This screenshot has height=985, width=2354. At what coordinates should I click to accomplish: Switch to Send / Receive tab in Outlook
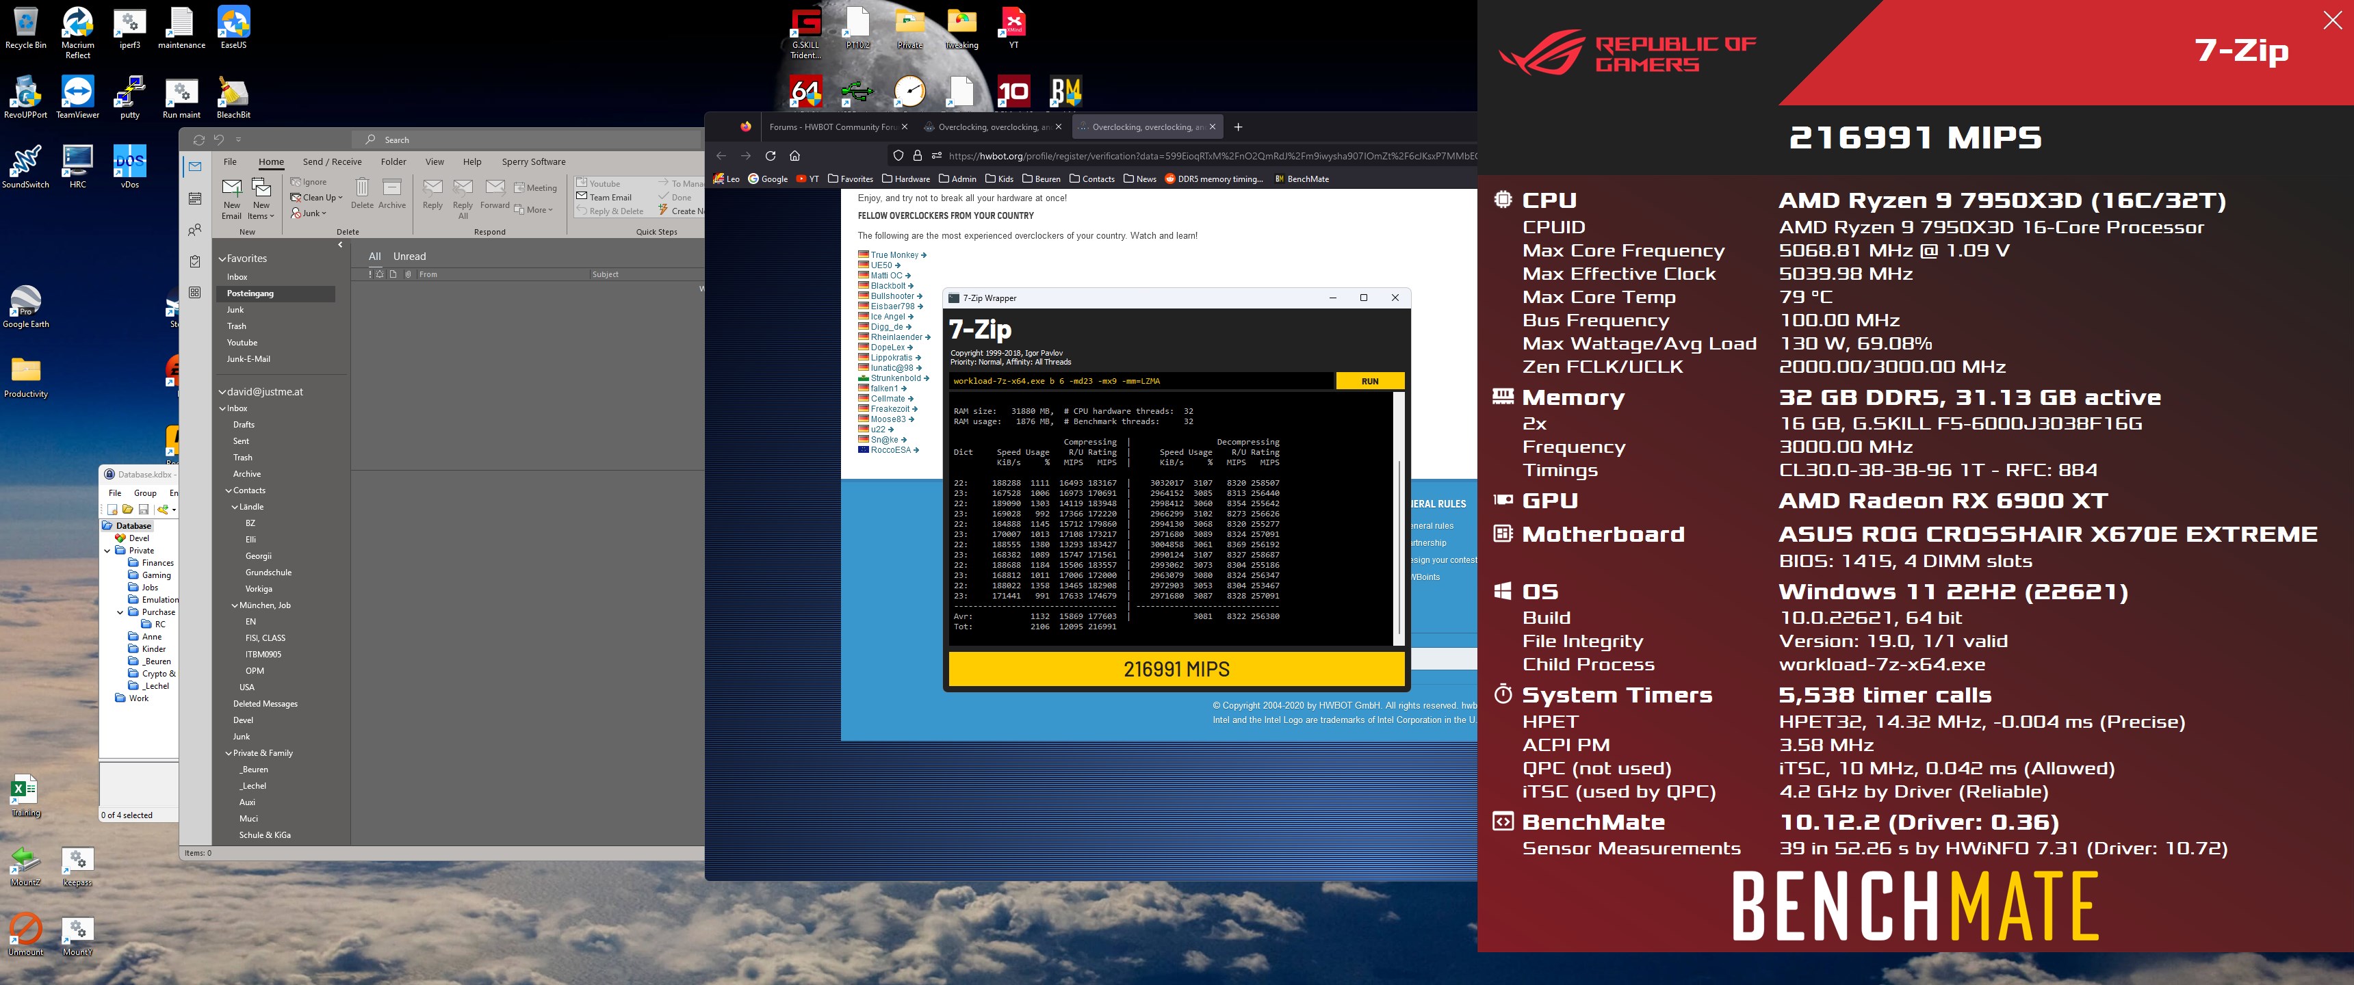click(x=332, y=161)
